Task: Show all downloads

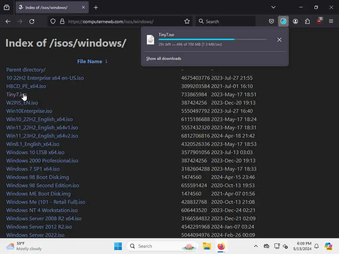Action: coord(164,59)
